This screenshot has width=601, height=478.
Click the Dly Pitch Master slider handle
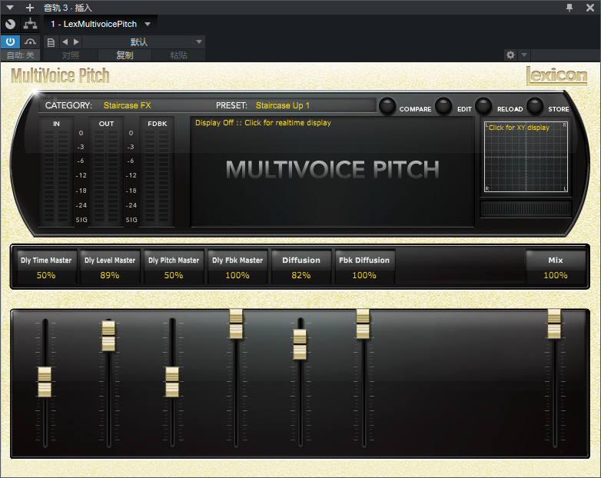point(171,382)
